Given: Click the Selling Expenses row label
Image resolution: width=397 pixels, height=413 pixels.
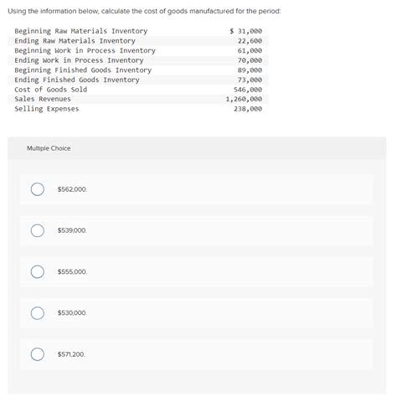Looking at the screenshot, I should point(47,109).
